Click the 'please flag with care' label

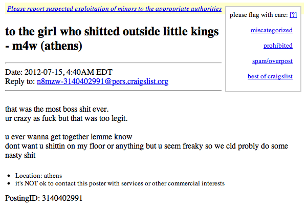(258, 15)
